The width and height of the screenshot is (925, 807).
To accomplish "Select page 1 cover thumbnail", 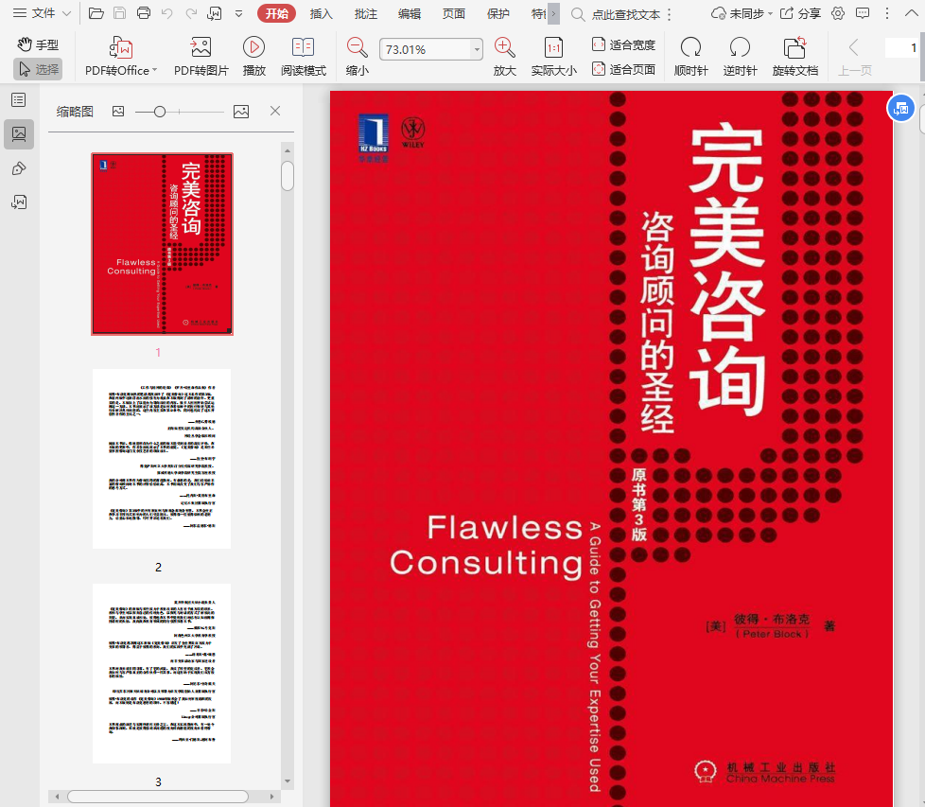I will point(163,244).
